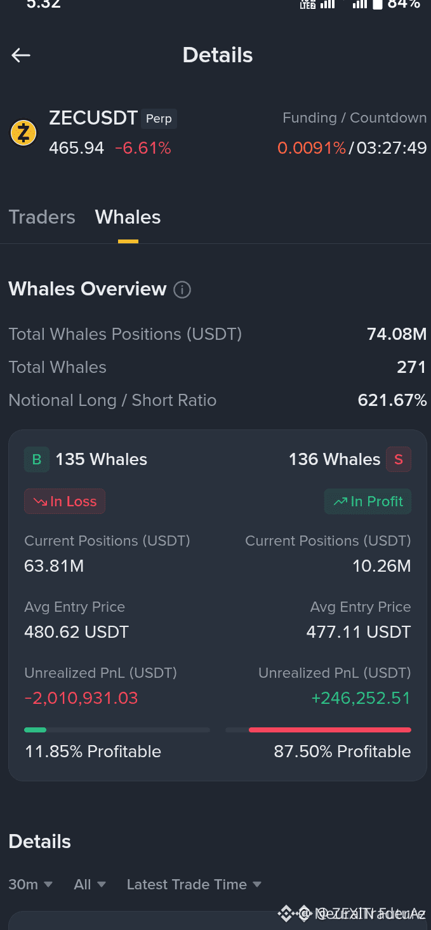Switch to the Traders tab

42,217
